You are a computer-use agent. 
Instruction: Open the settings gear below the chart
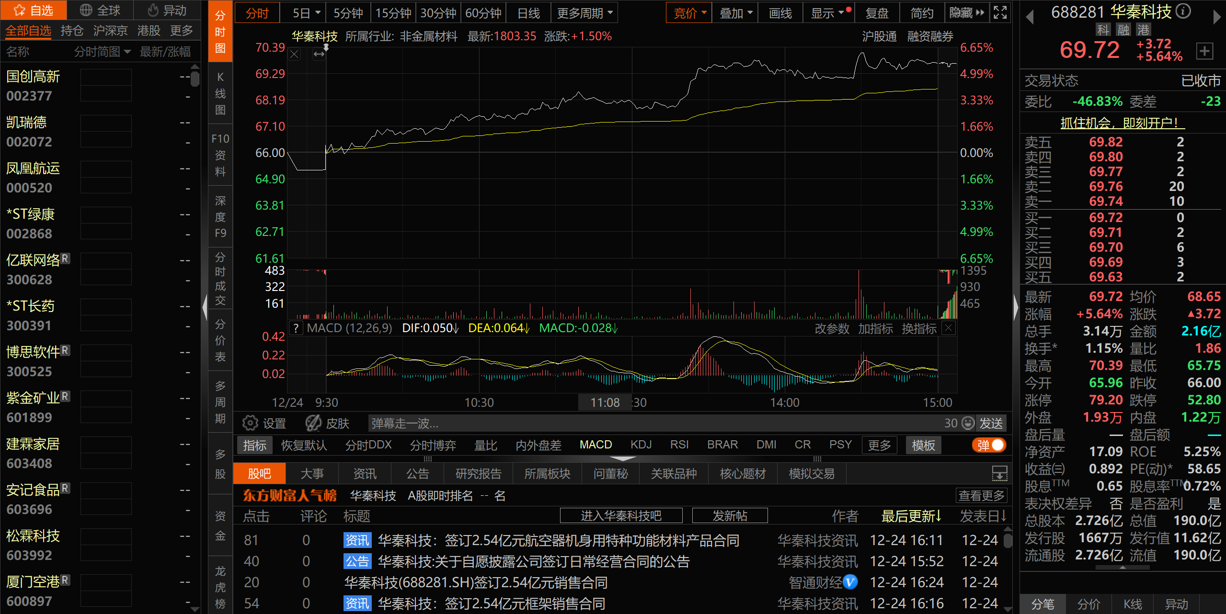[250, 423]
